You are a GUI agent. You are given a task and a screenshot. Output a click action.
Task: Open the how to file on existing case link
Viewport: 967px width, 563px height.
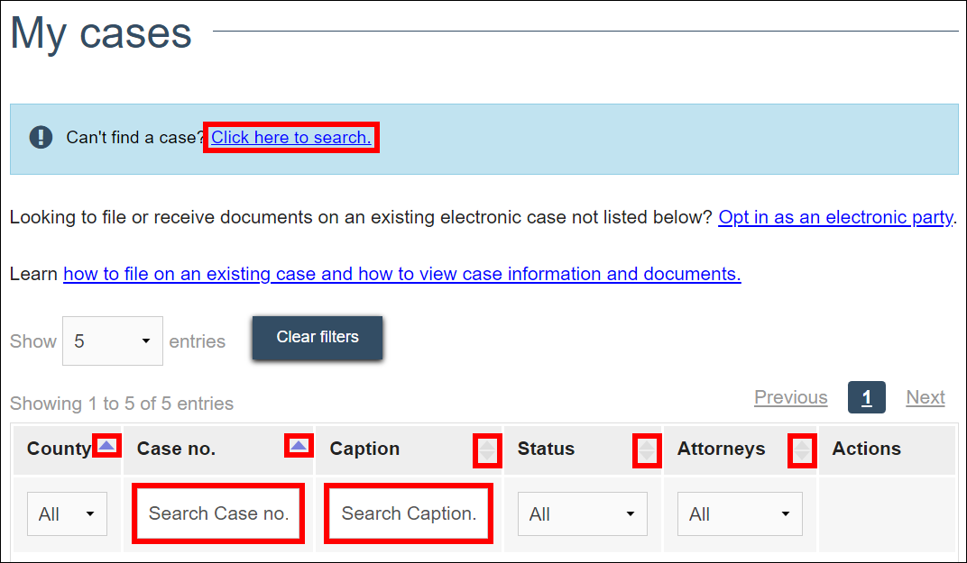(401, 274)
